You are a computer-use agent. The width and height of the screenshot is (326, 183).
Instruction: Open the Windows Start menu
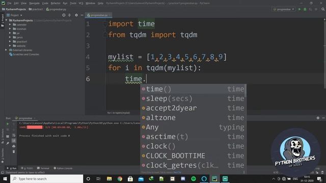coord(5,178)
